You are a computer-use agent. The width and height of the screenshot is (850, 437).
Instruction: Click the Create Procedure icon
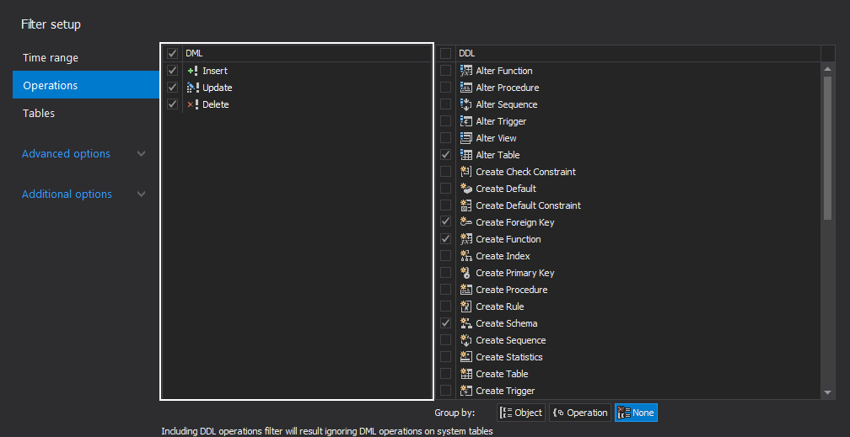tap(465, 290)
